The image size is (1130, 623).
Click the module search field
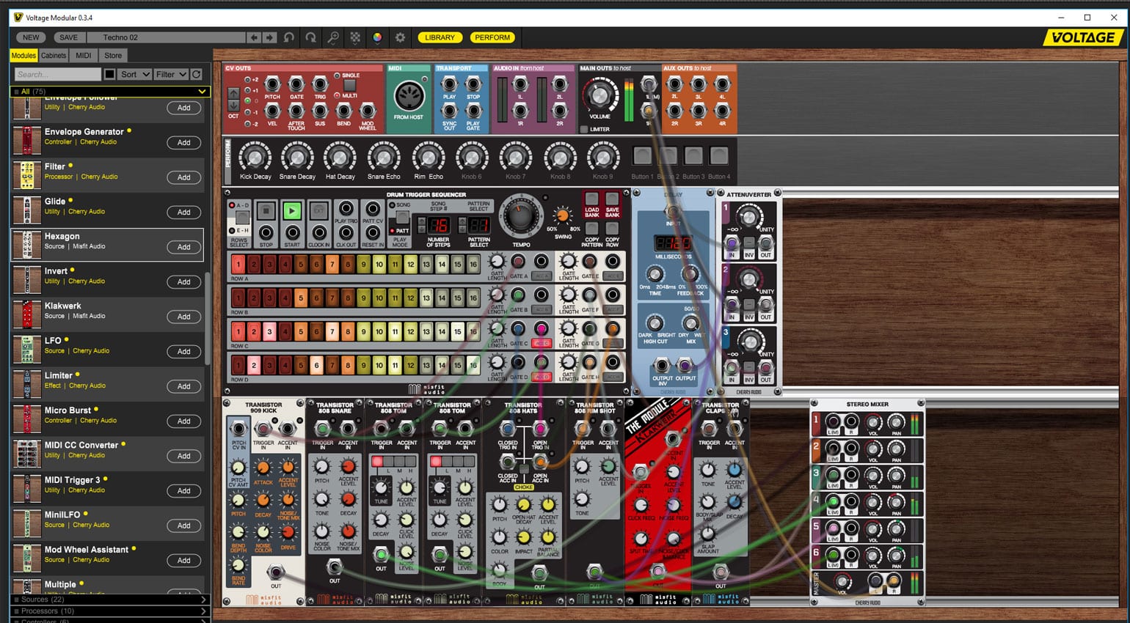58,74
